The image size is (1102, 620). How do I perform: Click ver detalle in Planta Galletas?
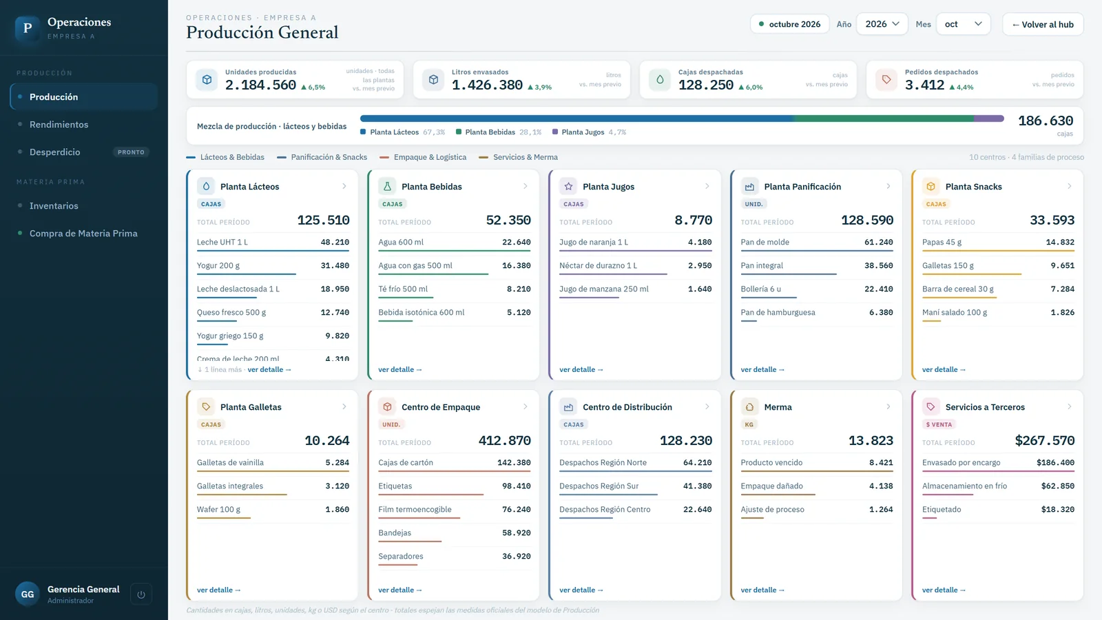coord(219,590)
